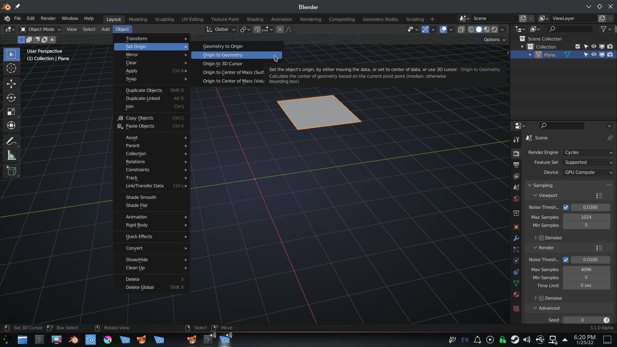The height and width of the screenshot is (347, 617).
Task: Open the Device GPU Compute dropdown
Action: (588, 172)
